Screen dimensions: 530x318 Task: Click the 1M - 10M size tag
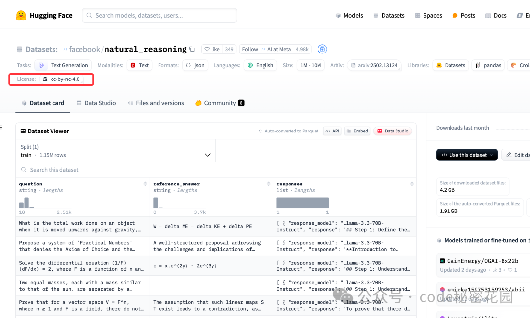pos(311,65)
